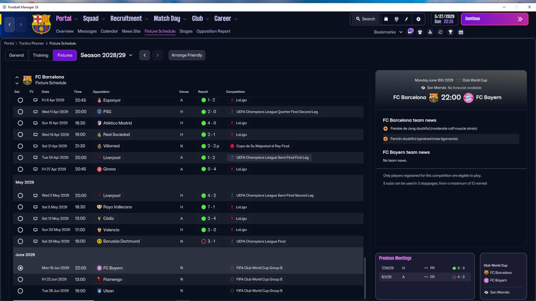Select the Real Sociedad fixture radio button
The height and width of the screenshot is (301, 536).
pyautogui.click(x=21, y=135)
